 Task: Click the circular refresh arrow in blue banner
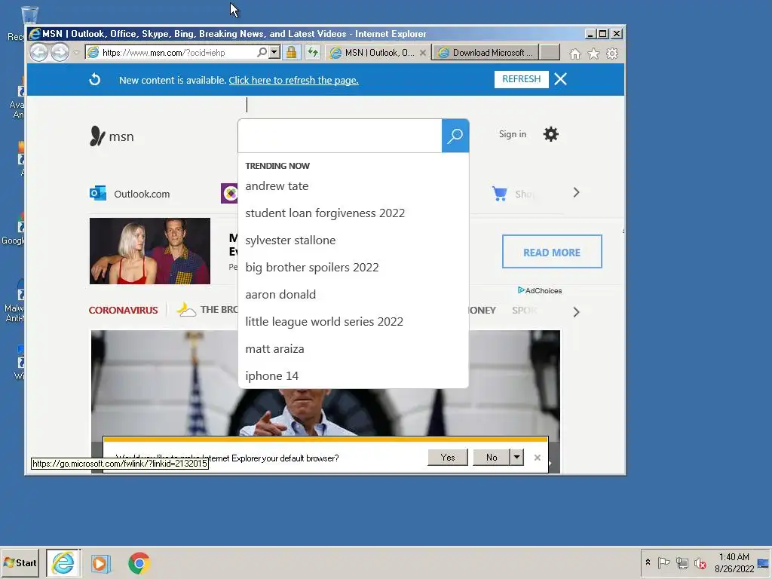pyautogui.click(x=94, y=79)
